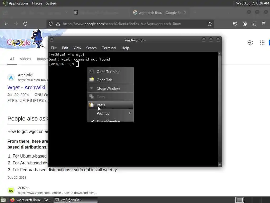Screen dimensions: 270x203
Task: Open terminal View menu
Action: coord(77,48)
